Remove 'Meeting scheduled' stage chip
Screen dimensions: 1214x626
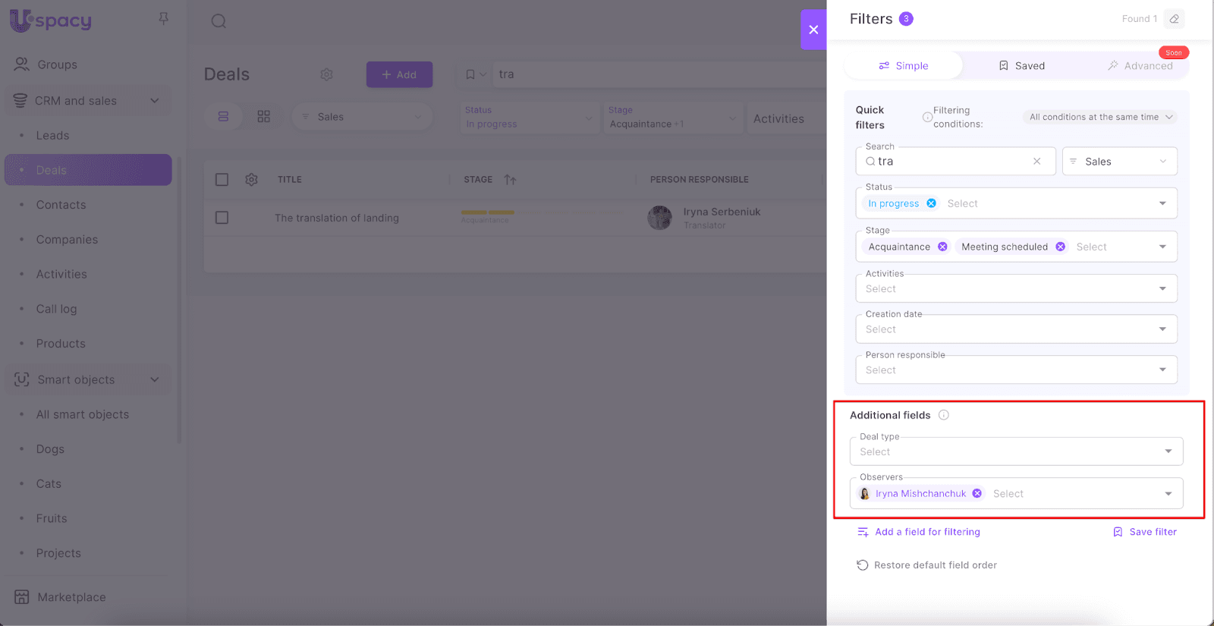(1060, 247)
